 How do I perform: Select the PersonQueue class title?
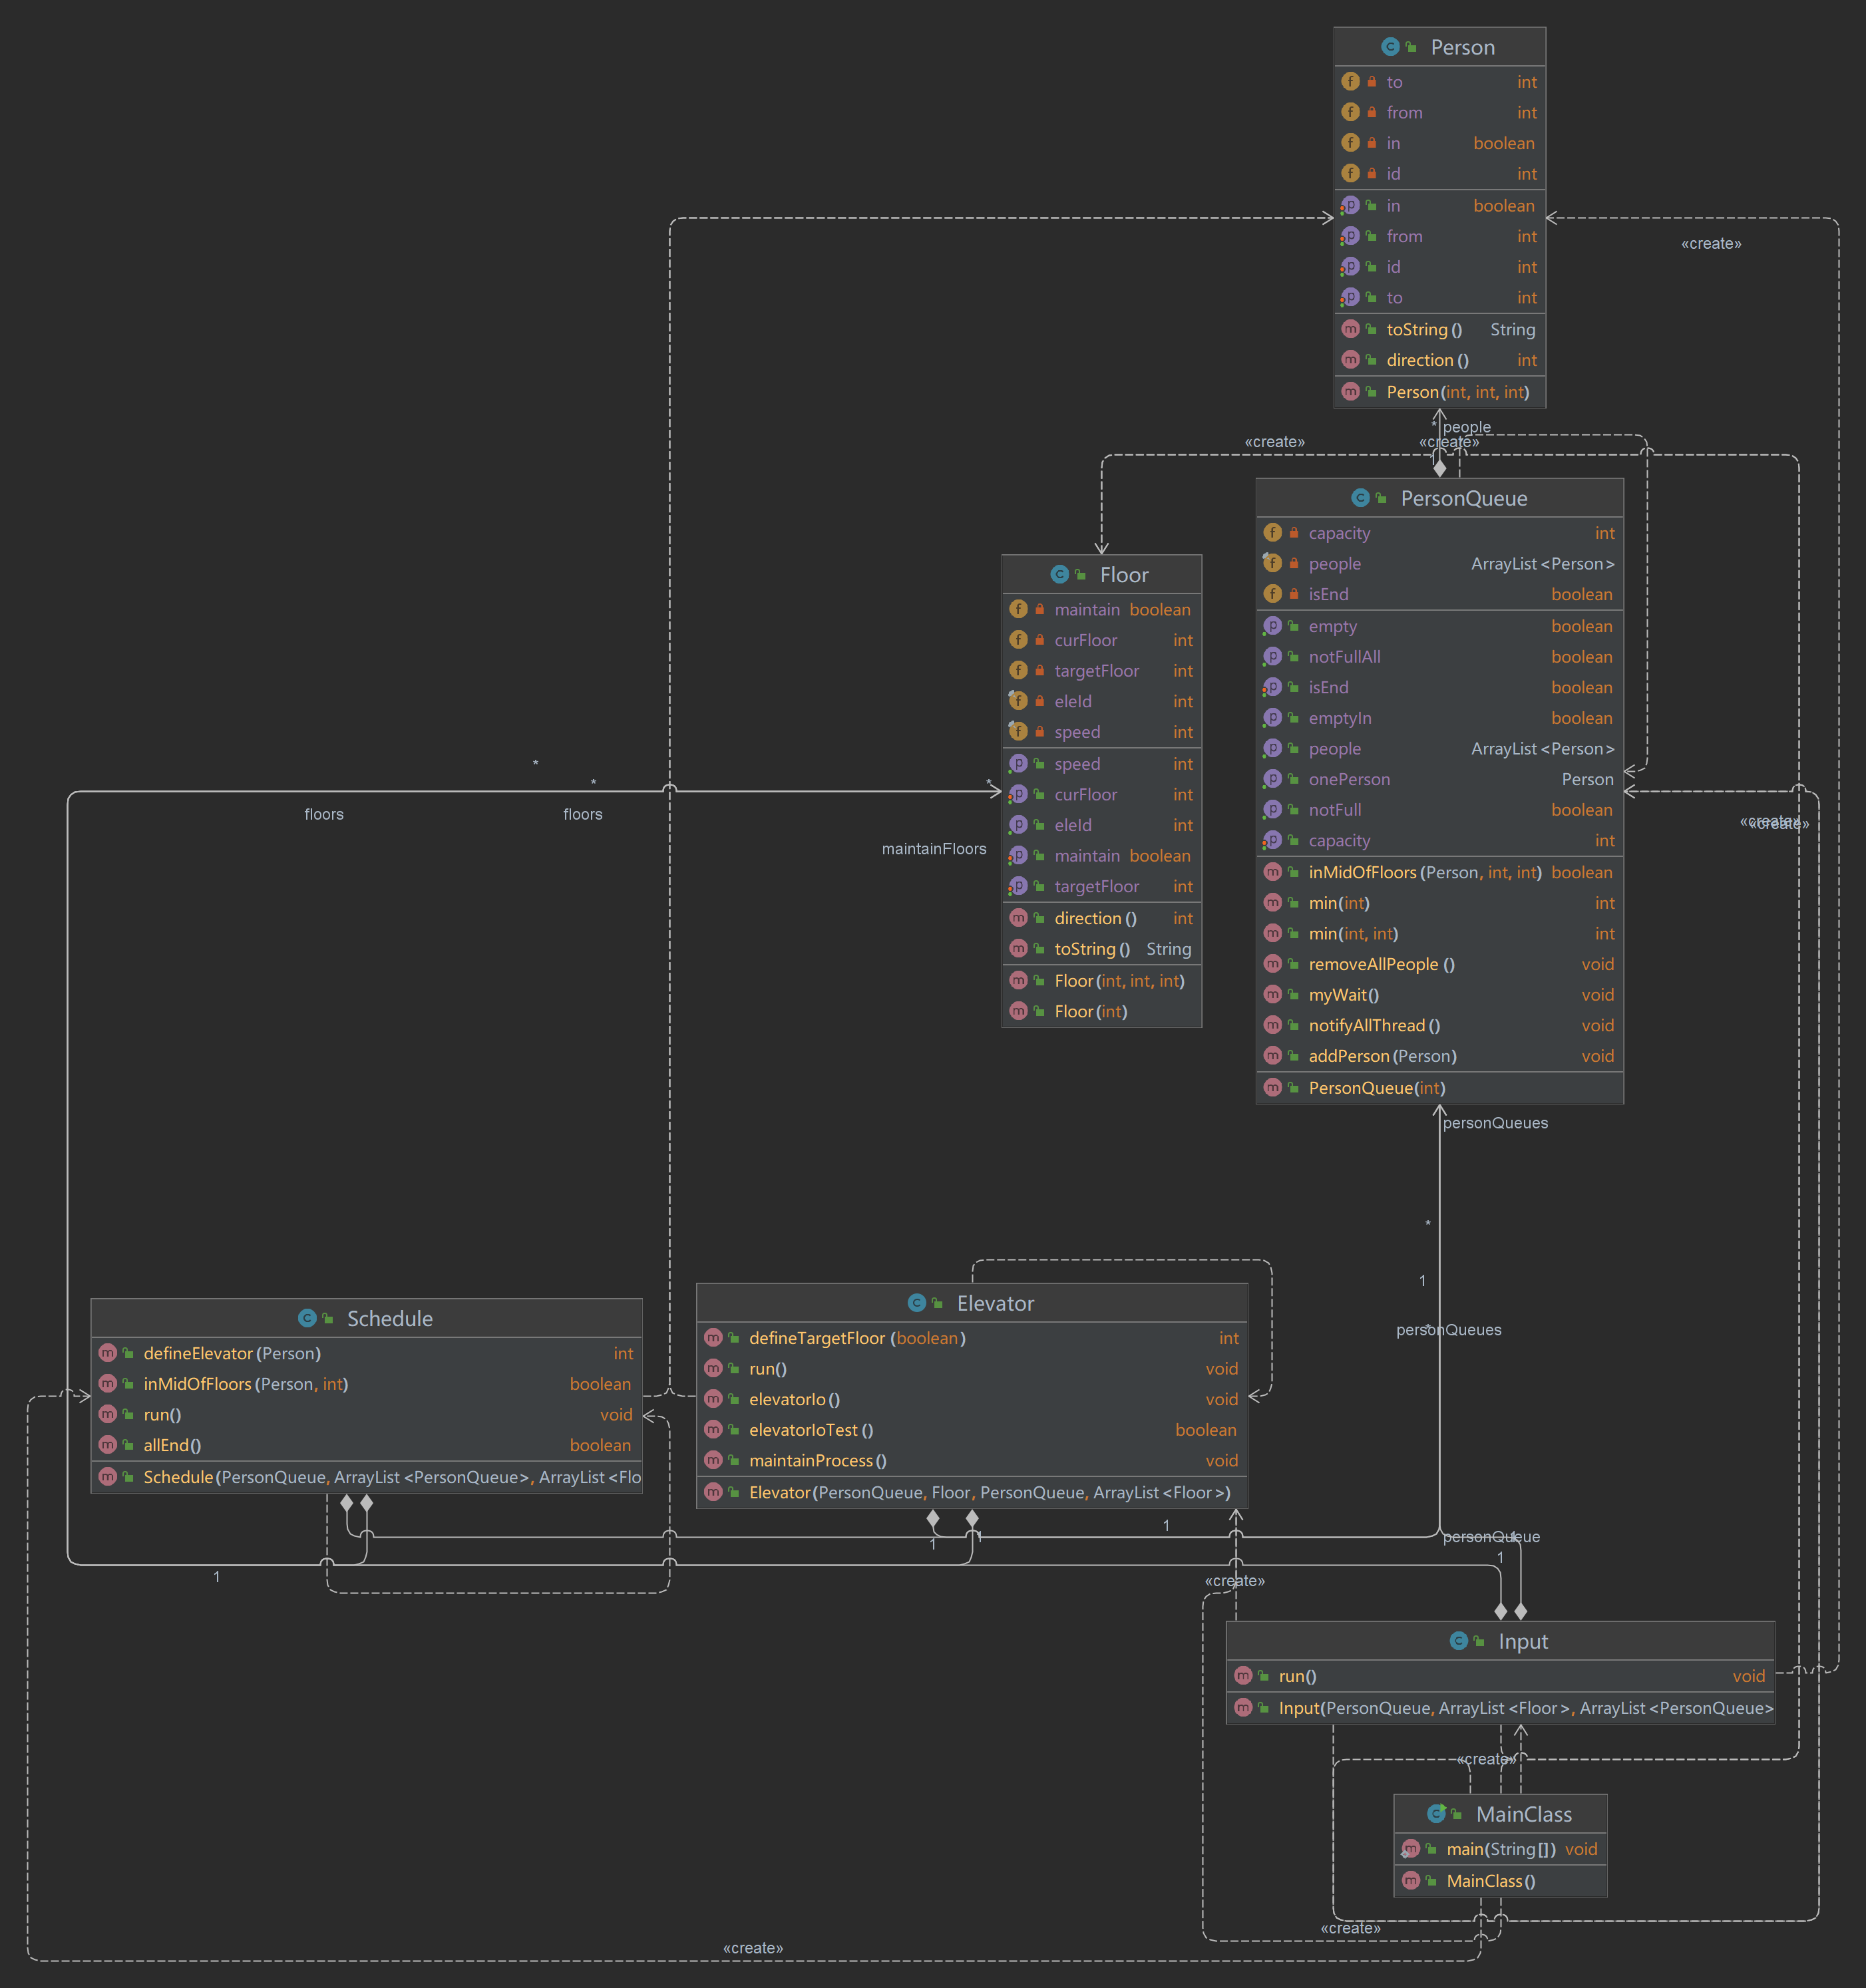tap(1464, 498)
